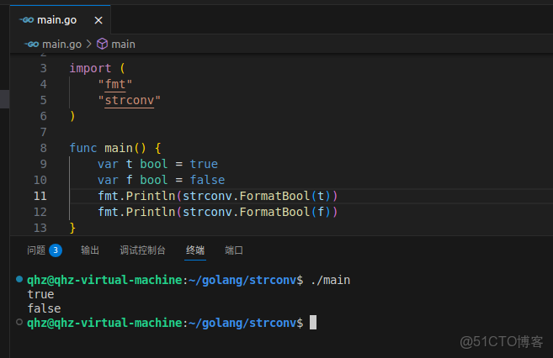The image size is (553, 358).
Task: Click the underlined "fmt" import string
Action: pos(115,84)
